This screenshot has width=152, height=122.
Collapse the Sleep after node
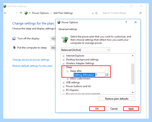click(68, 71)
